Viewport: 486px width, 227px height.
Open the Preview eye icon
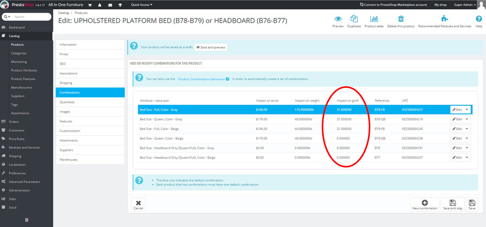tap(338, 19)
